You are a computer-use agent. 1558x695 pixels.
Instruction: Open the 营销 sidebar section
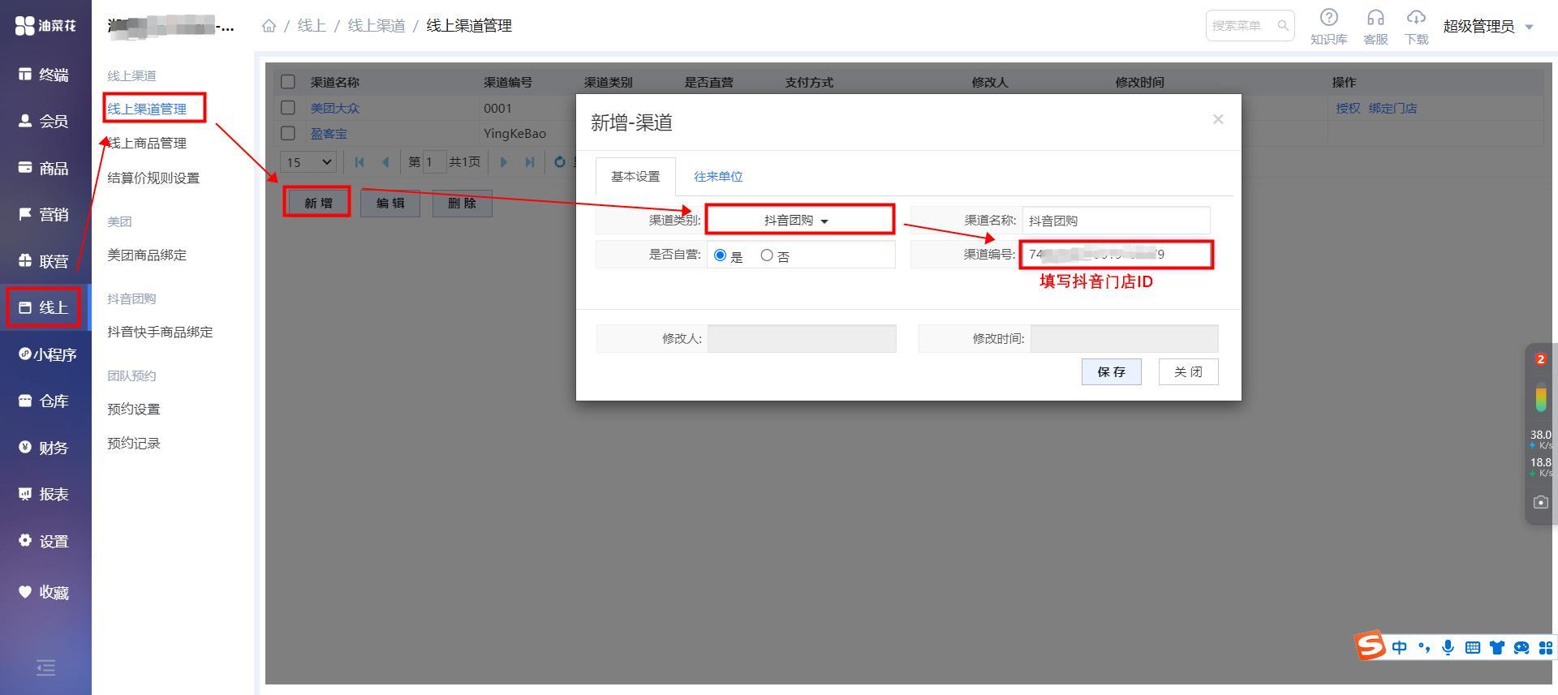(x=45, y=214)
